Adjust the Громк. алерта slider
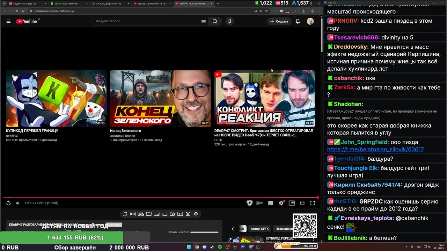 tap(204, 232)
